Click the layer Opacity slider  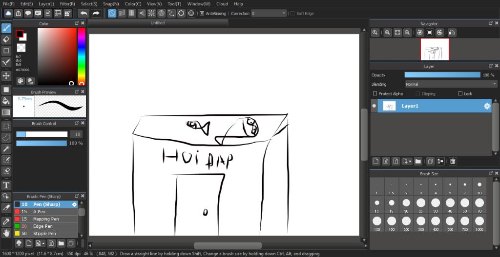tap(442, 75)
